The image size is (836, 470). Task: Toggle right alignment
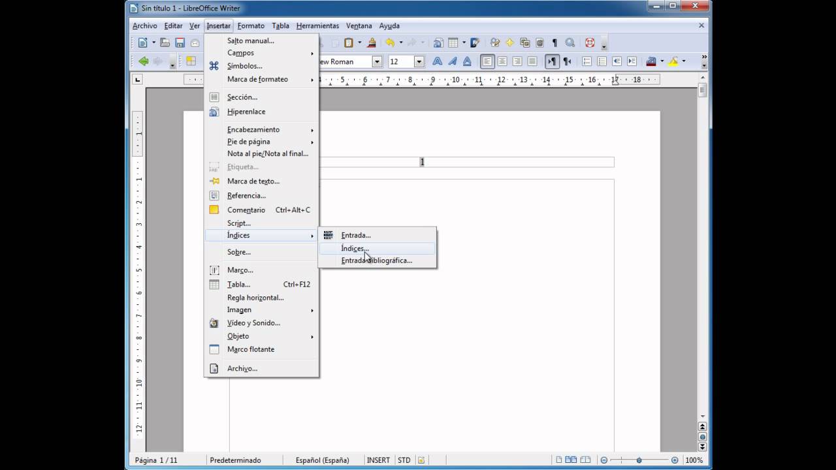click(517, 61)
